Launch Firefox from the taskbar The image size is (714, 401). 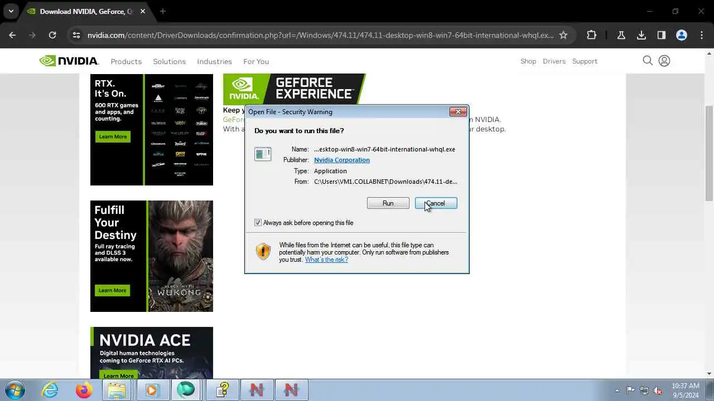point(84,390)
